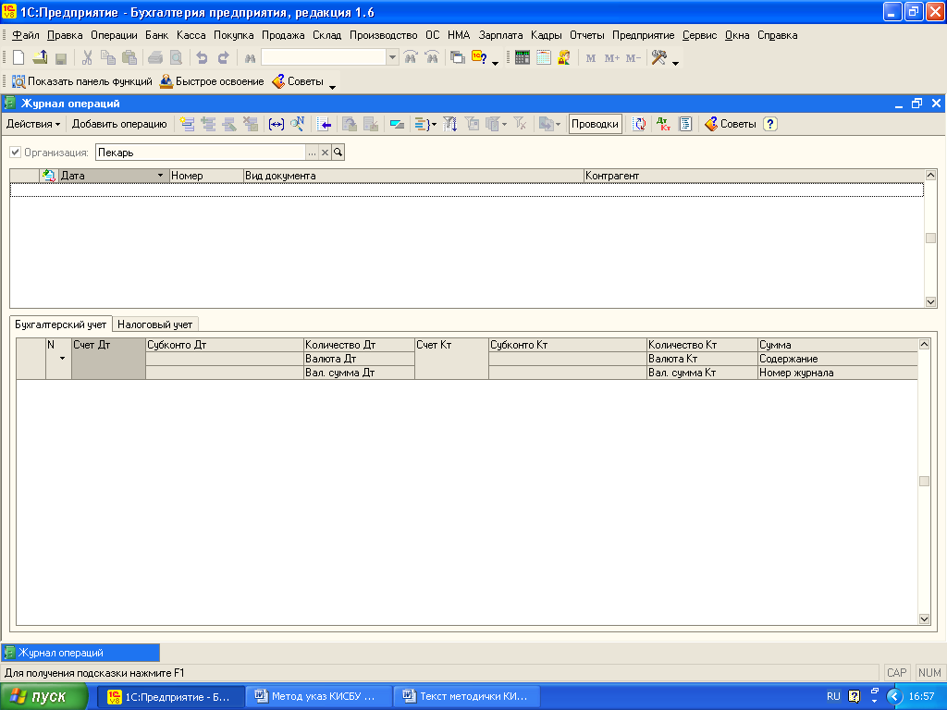Click the user settings person icon
The width and height of the screenshot is (947, 710).
point(564,58)
